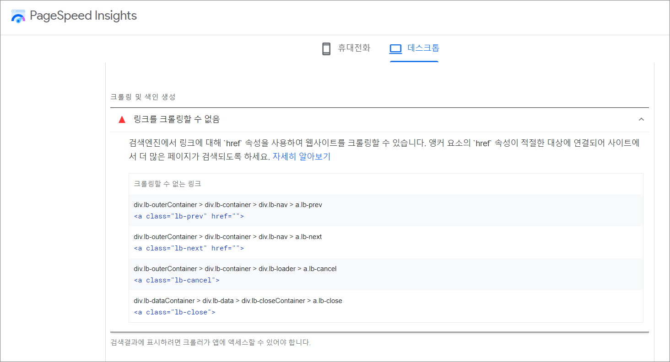This screenshot has width=670, height=362.
Task: Click the audit description paragraph about href
Action: tap(384, 149)
